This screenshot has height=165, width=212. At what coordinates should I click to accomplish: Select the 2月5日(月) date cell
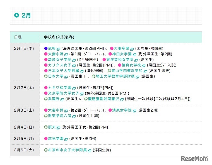(25, 139)
